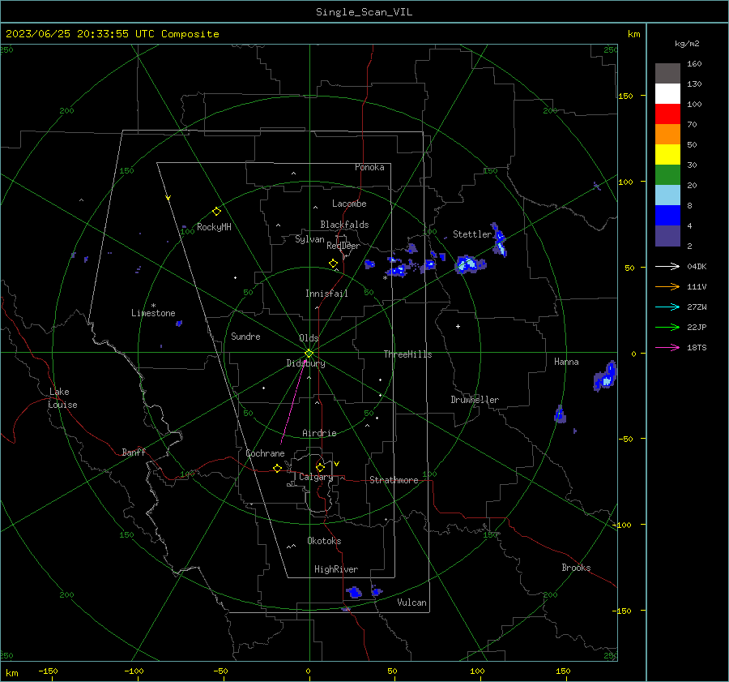
Task: Pick the light blue 8–20 legend color
Action: click(x=667, y=195)
